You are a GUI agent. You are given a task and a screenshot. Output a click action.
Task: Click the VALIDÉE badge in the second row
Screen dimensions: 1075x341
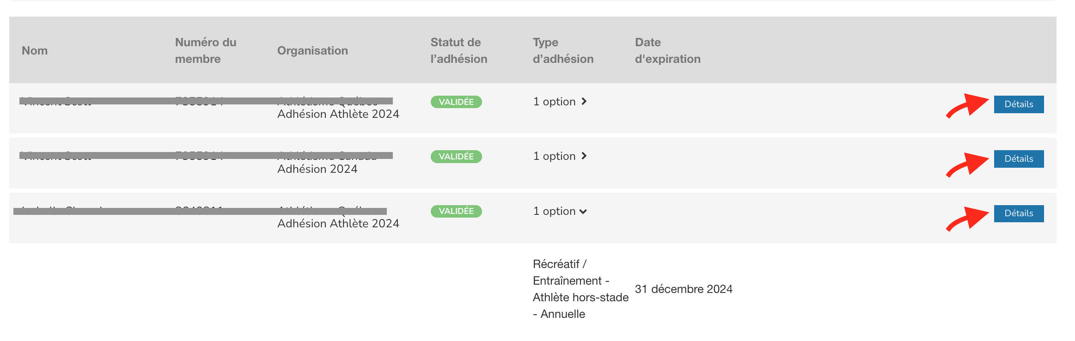(x=456, y=157)
